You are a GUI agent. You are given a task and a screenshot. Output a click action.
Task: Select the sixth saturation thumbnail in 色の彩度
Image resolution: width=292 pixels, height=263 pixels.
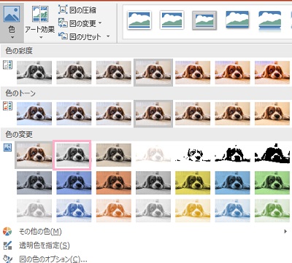click(x=233, y=72)
